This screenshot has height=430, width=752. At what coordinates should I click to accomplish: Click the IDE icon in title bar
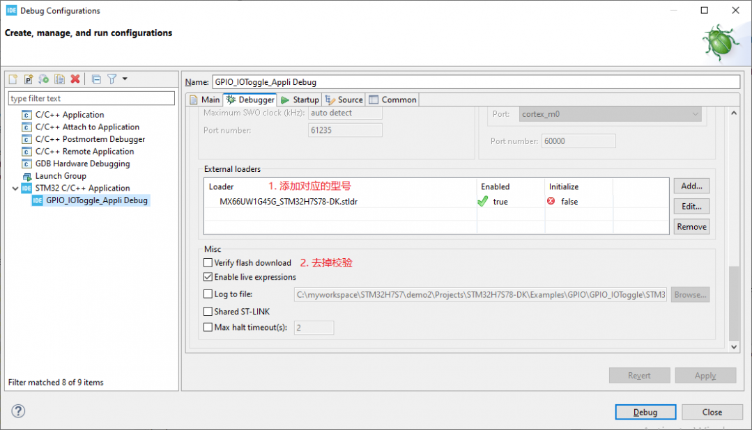tap(11, 10)
